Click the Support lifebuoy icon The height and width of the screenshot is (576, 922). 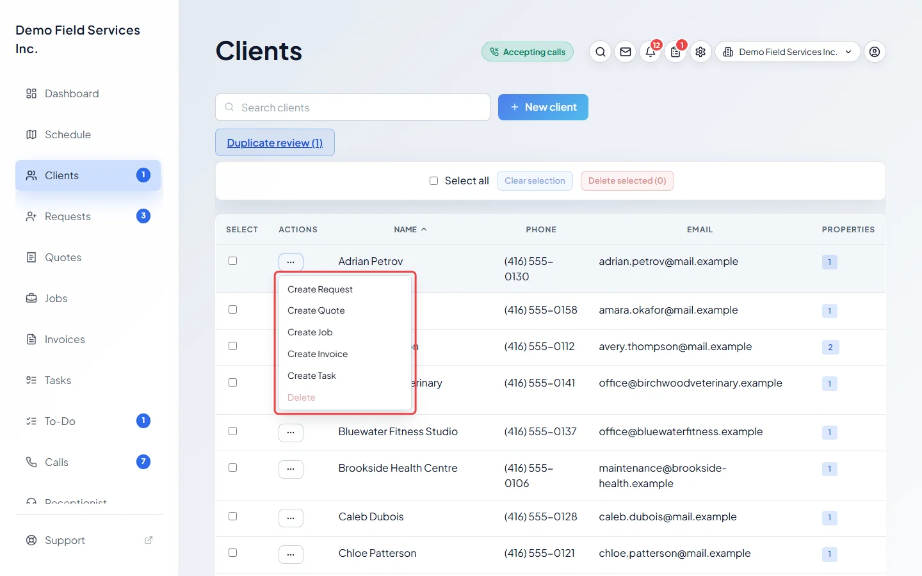point(31,540)
